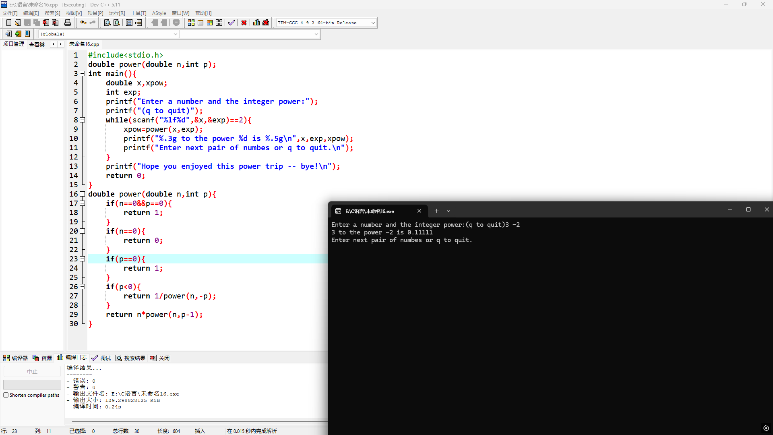Click the Find magnifier toolbar icon
Image resolution: width=773 pixels, height=435 pixels.
coord(107,23)
